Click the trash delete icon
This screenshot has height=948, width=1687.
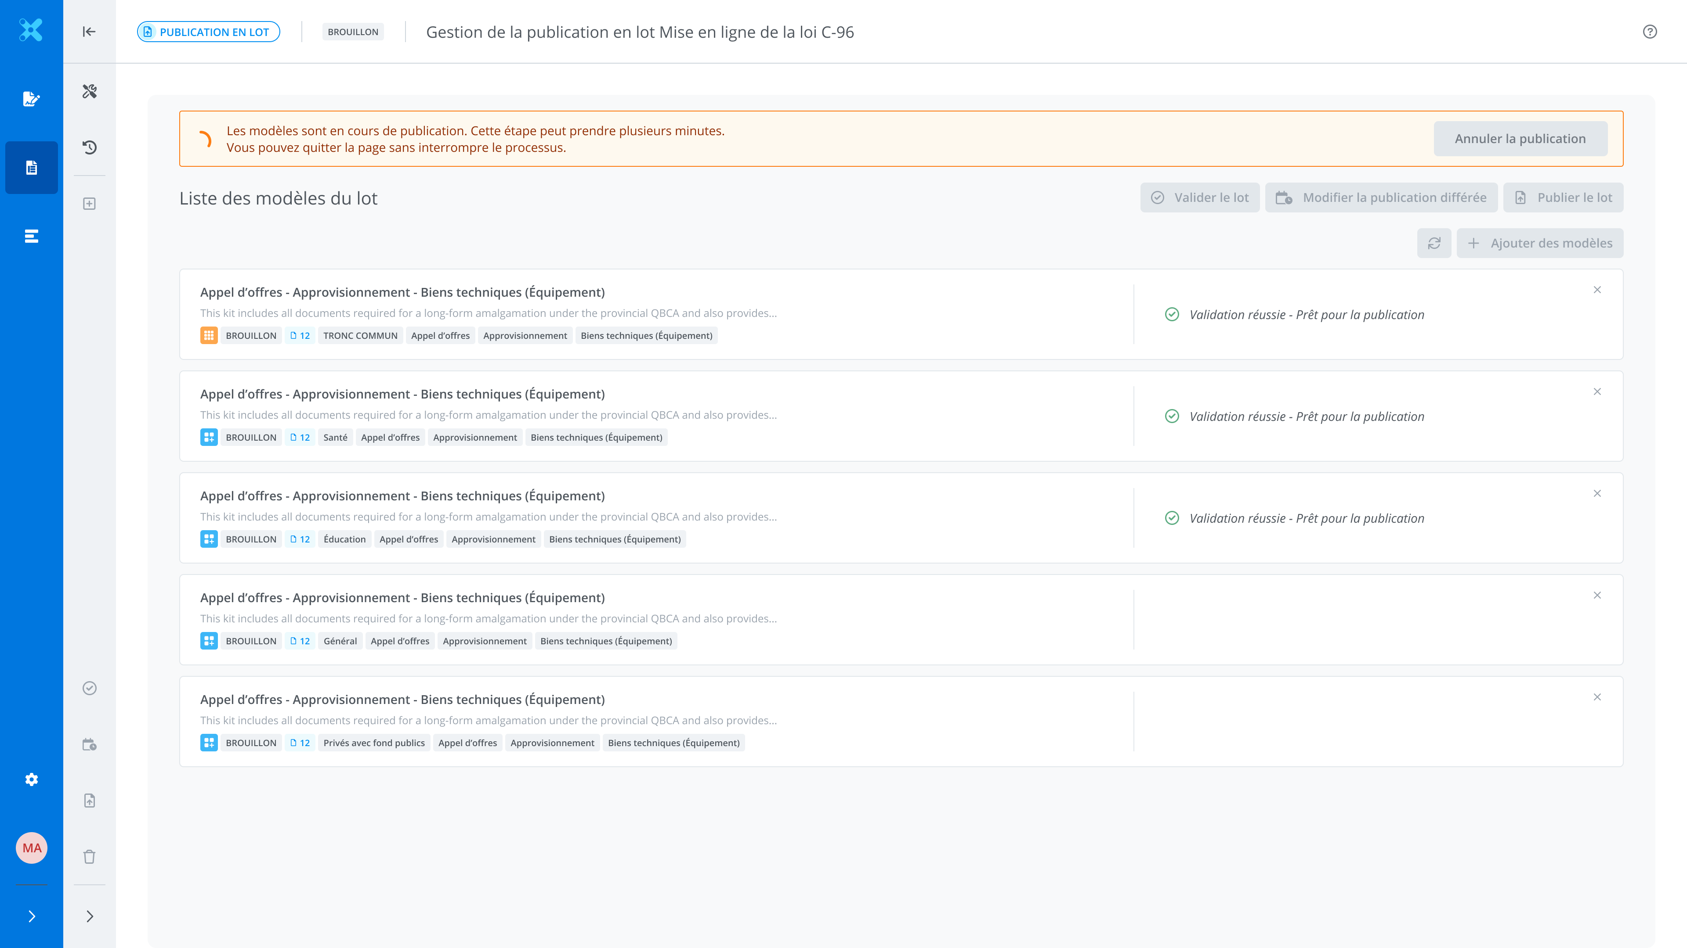pos(89,856)
